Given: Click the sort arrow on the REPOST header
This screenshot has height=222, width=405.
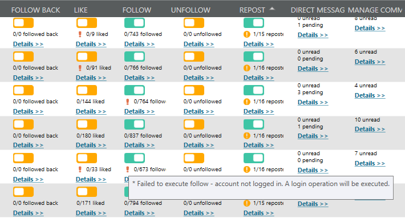Looking at the screenshot, I should (272, 9).
